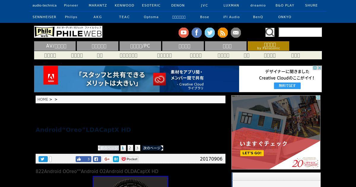Open the Pioneer brand link
The image size is (356, 187).
click(71, 5)
